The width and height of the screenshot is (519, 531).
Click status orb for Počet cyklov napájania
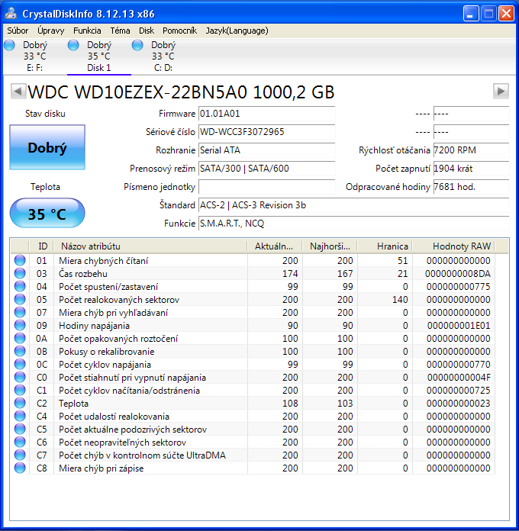coord(20,365)
